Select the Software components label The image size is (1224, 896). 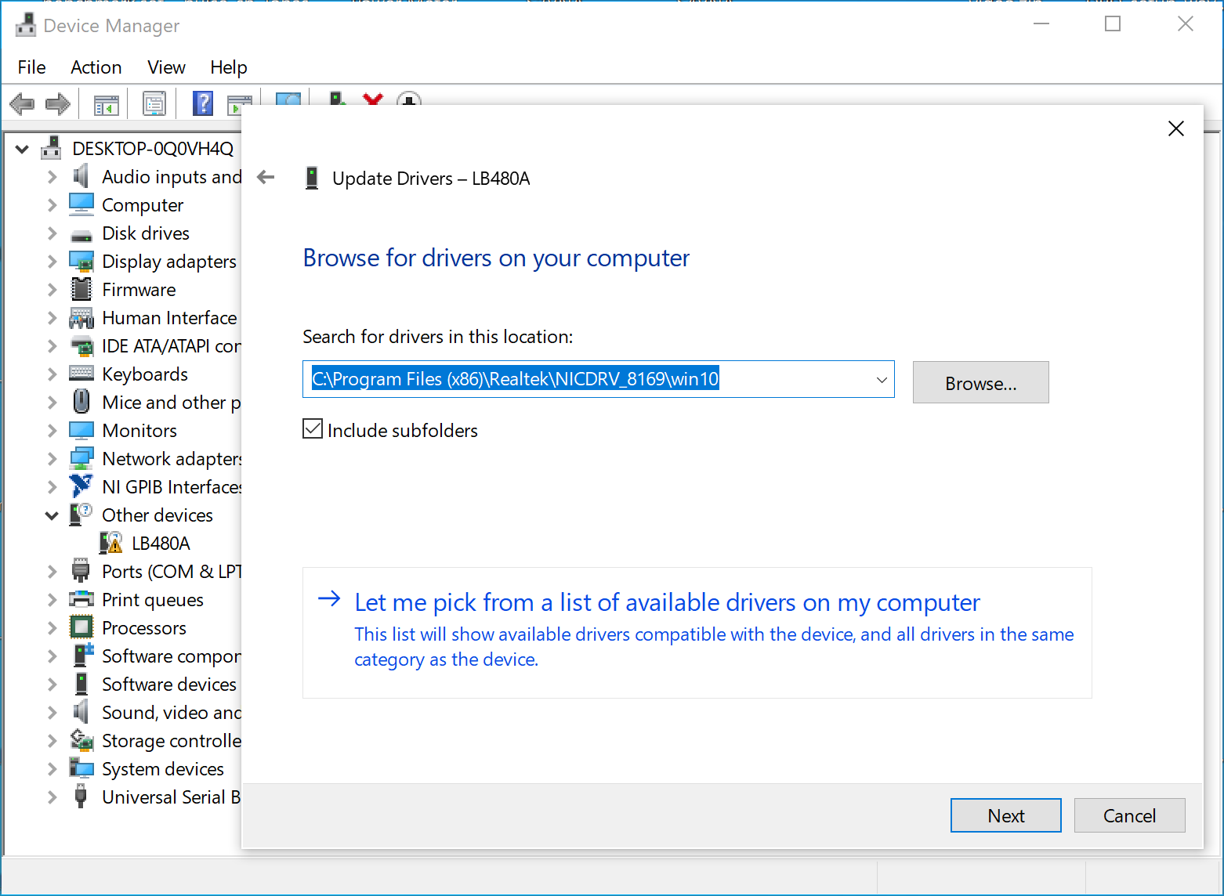171,656
